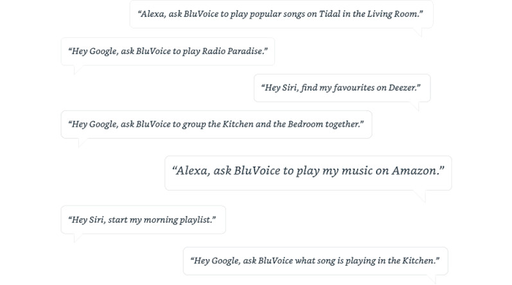Click the tail under the Deezer bubble
512x285 pixels.
(415, 106)
